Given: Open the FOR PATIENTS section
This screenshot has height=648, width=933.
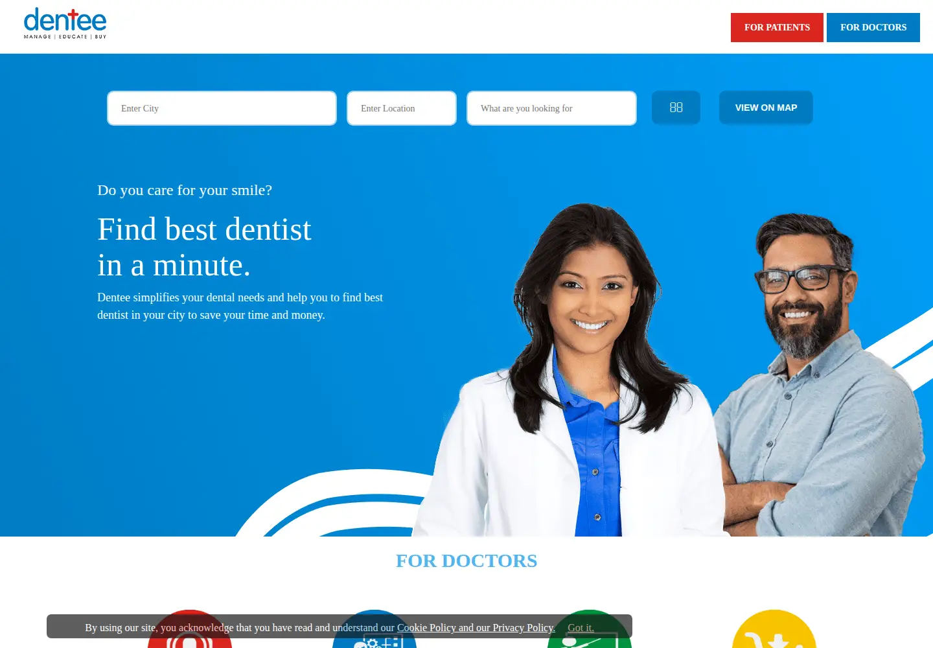Looking at the screenshot, I should (x=777, y=27).
